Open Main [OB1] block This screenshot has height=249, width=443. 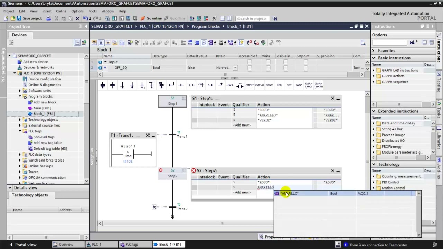[42, 108]
